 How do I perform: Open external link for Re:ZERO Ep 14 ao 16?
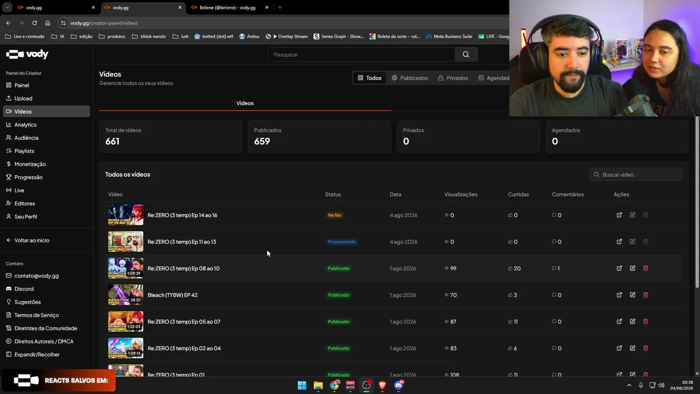coord(619,215)
